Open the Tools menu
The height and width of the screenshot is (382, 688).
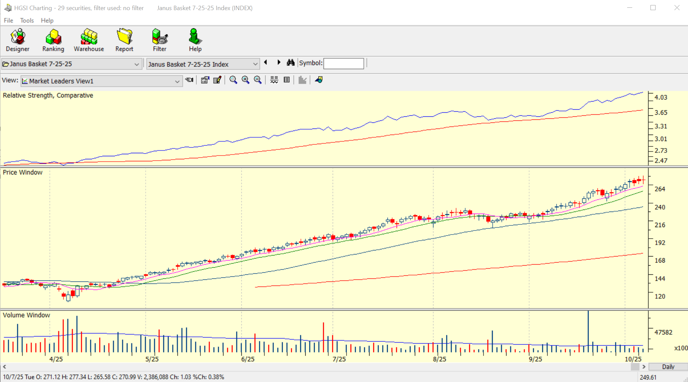(27, 21)
